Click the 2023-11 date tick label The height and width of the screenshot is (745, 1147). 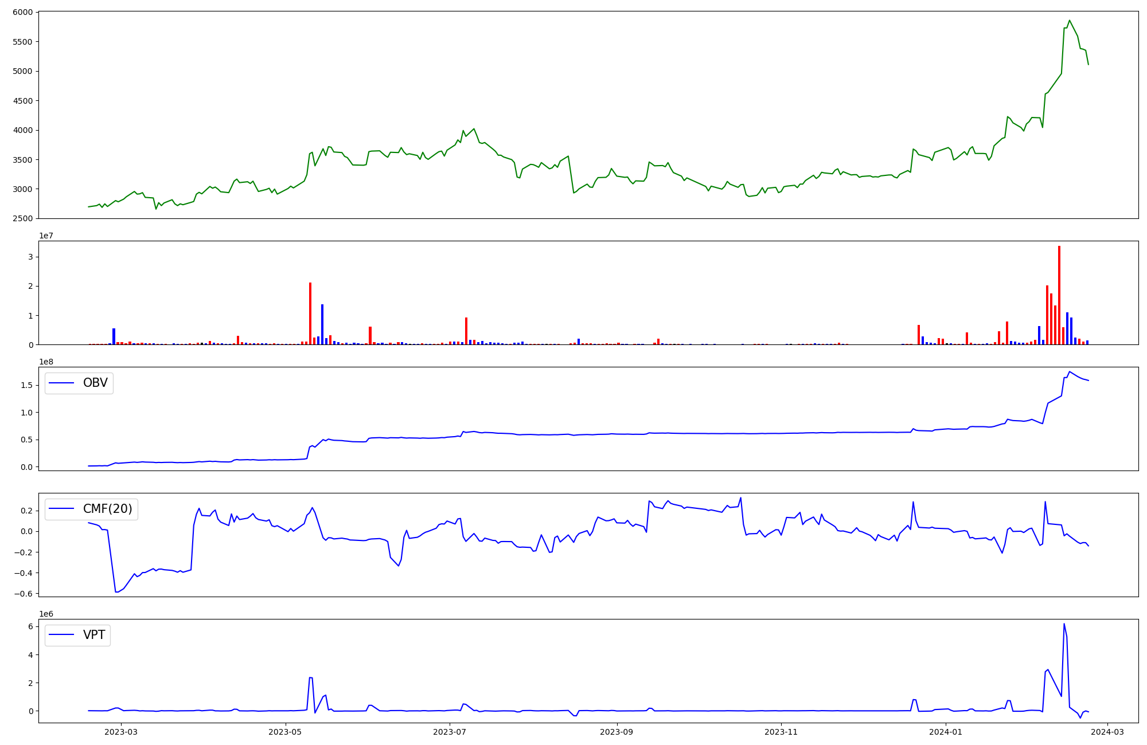(x=781, y=732)
